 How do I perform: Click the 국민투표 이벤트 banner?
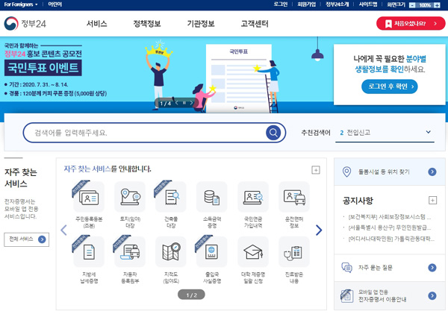pyautogui.click(x=43, y=68)
